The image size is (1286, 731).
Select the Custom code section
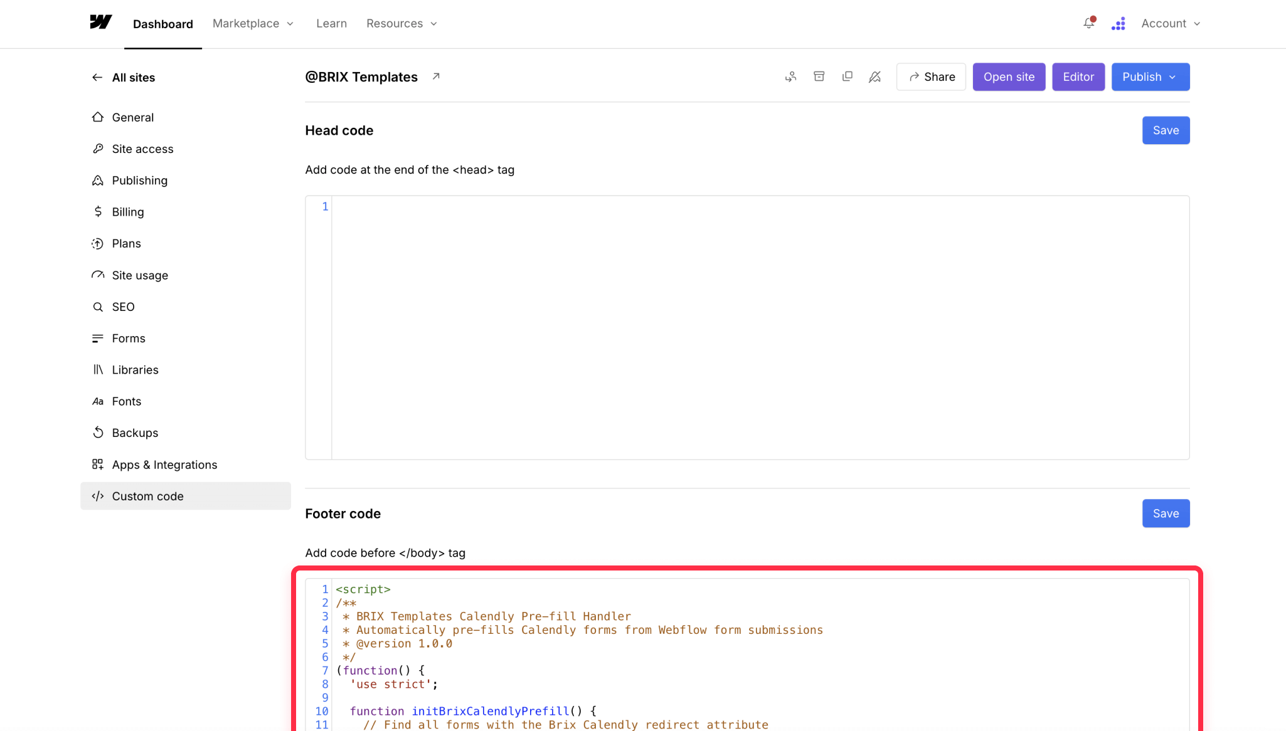coord(185,496)
